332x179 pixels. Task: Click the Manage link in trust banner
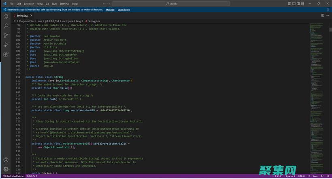pos(110,10)
